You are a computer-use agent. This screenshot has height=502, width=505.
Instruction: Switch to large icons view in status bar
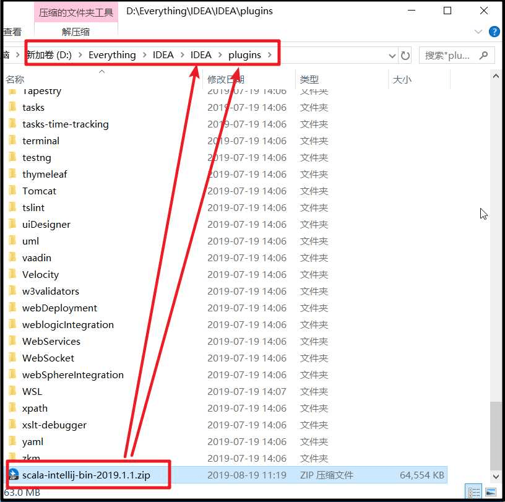click(x=491, y=491)
